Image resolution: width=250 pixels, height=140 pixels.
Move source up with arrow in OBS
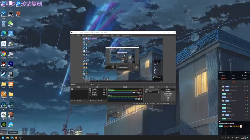point(98,100)
